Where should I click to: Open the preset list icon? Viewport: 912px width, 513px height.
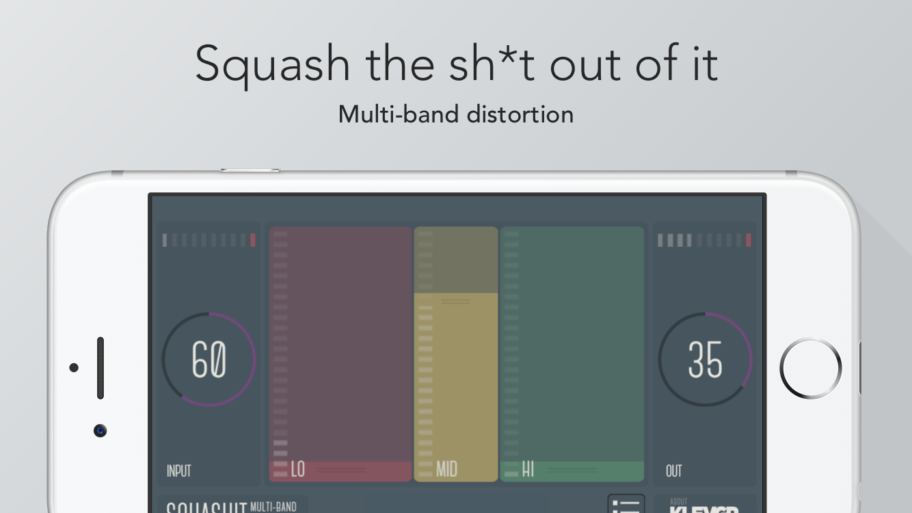(626, 505)
